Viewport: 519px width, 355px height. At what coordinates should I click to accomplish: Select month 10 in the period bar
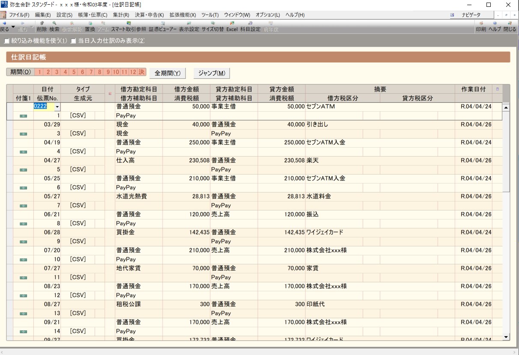[x=116, y=72]
